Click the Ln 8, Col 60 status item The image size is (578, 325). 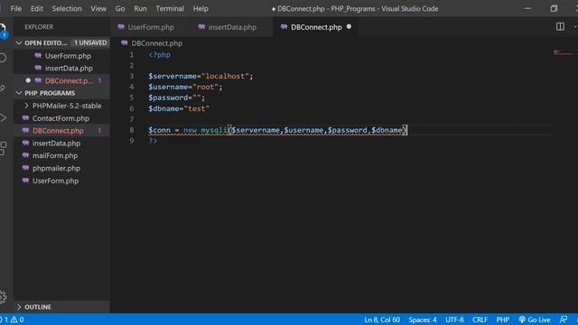click(x=382, y=320)
